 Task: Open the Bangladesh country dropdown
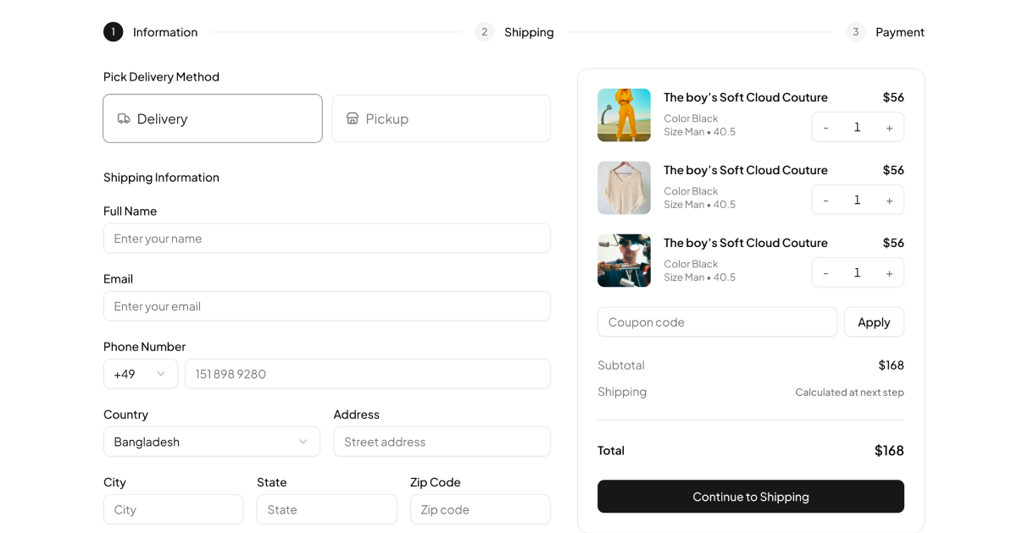211,441
